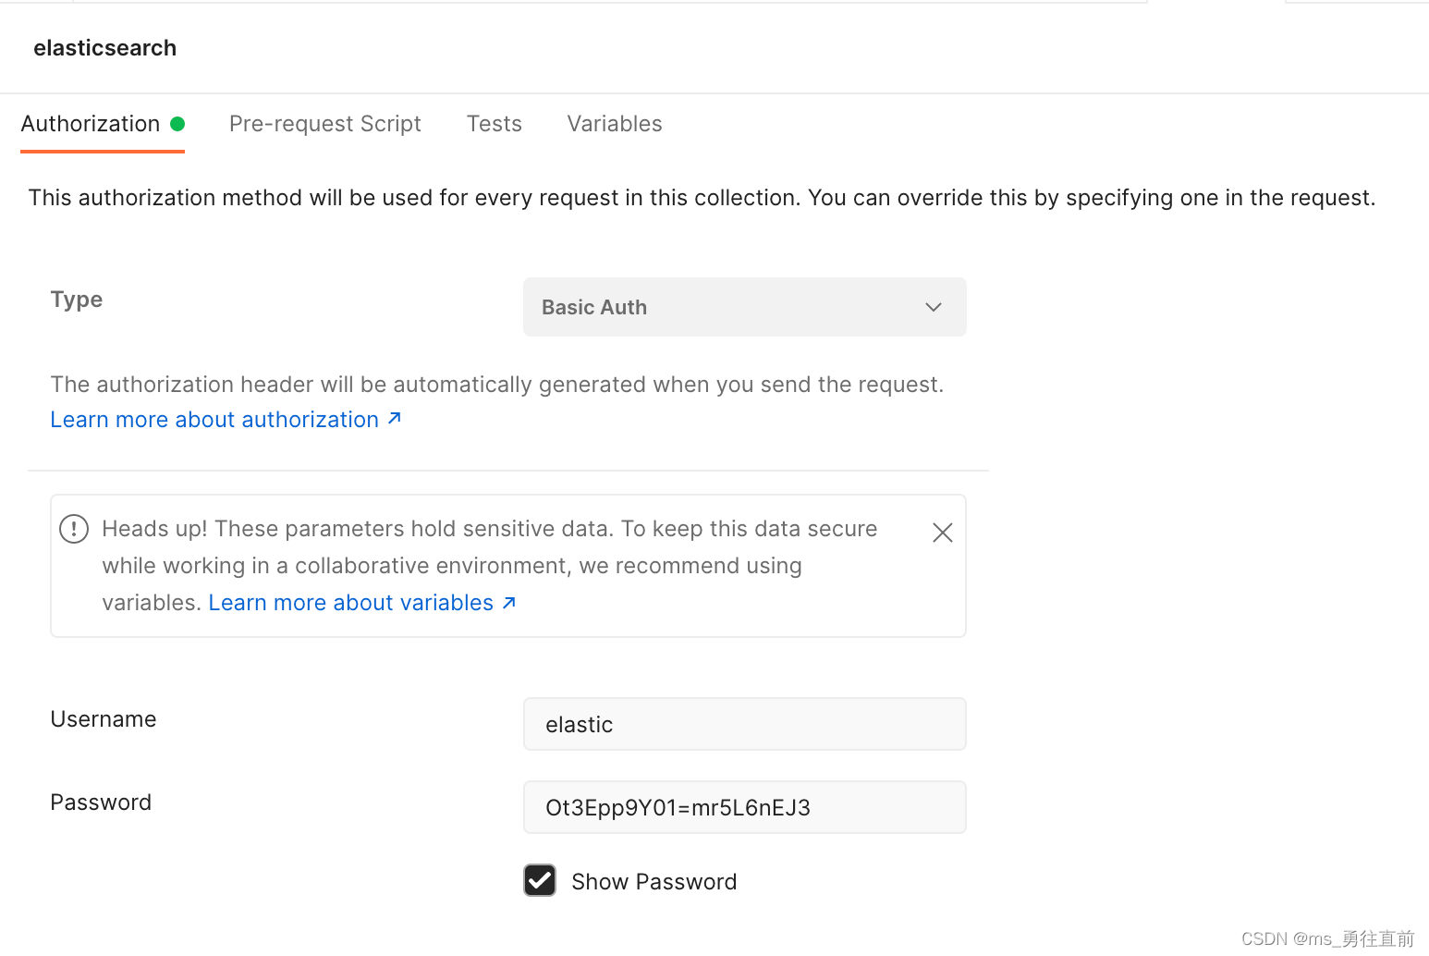Click the Username label
Viewport: 1429px width, 956px height.
(104, 719)
